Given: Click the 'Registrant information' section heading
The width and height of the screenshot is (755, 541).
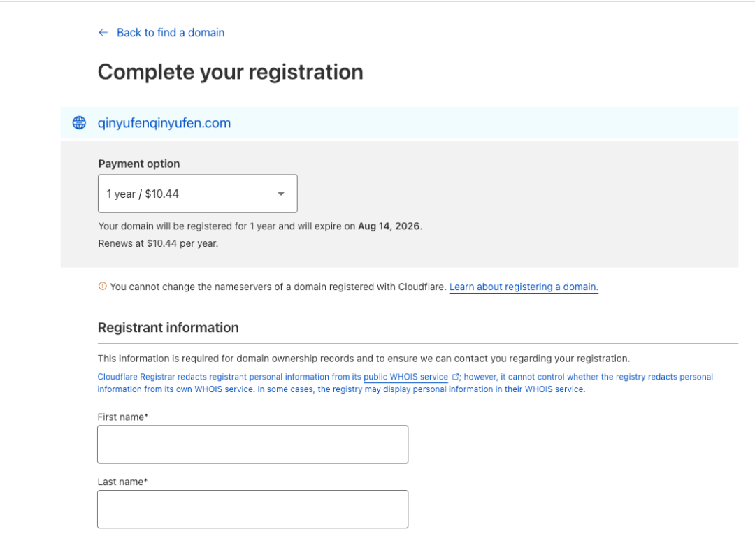Looking at the screenshot, I should click(168, 327).
